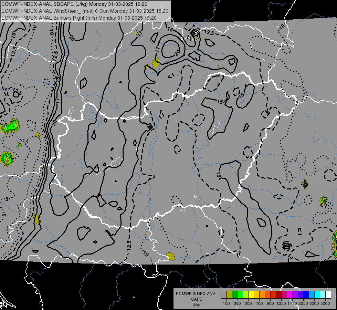
Task: Click the legend value 1250
Action: (281, 303)
